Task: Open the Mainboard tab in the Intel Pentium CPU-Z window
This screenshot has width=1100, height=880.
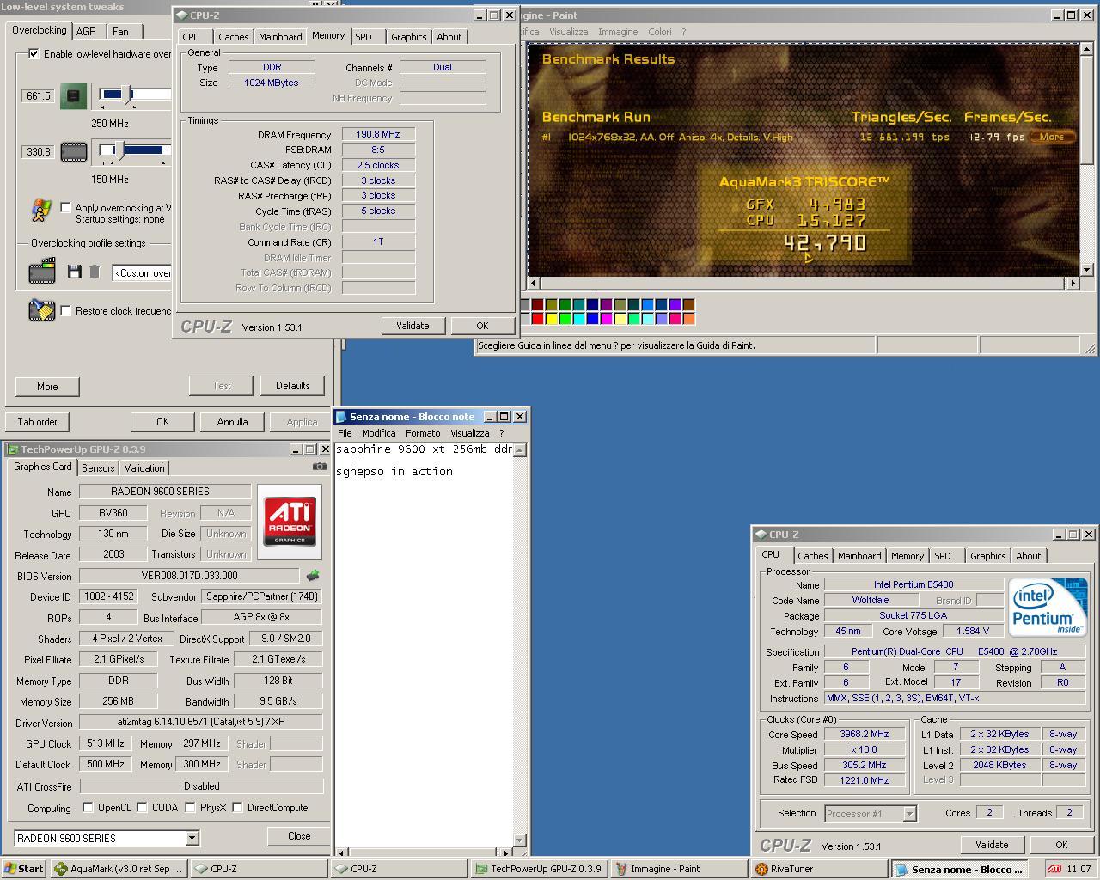Action: click(859, 556)
